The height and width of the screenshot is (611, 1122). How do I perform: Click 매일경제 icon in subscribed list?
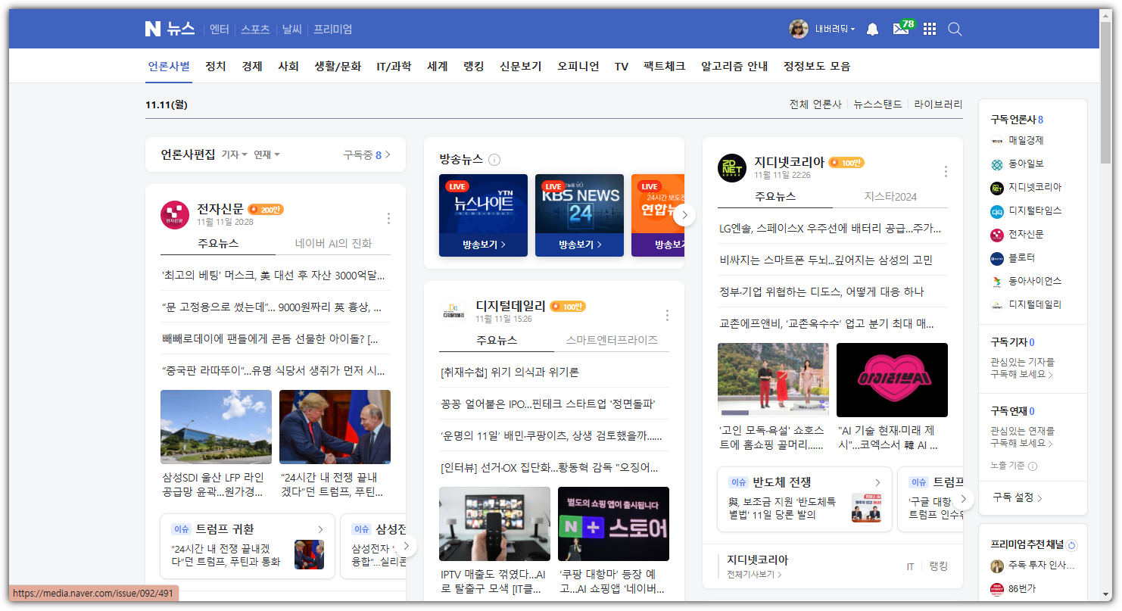pyautogui.click(x=997, y=141)
